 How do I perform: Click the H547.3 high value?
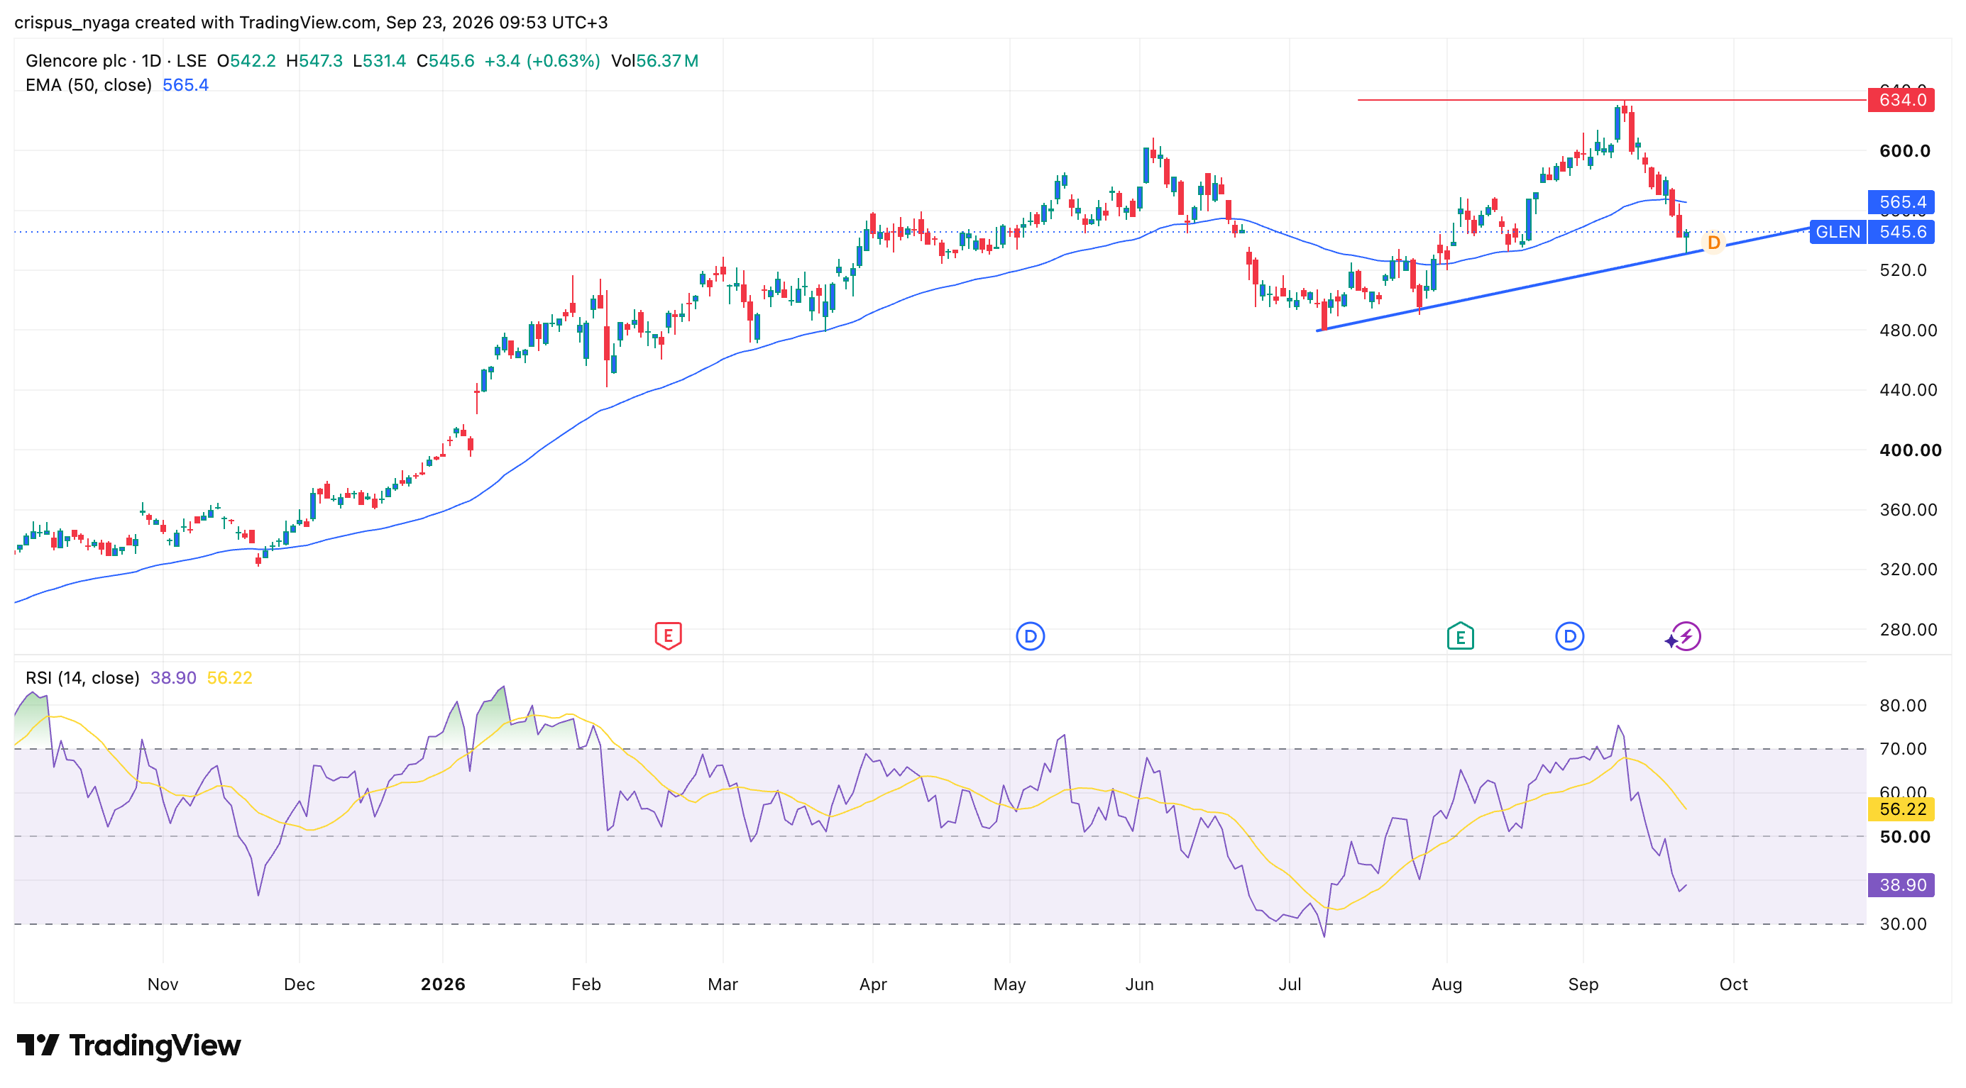click(x=314, y=61)
